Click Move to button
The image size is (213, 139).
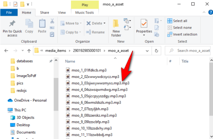(71, 23)
